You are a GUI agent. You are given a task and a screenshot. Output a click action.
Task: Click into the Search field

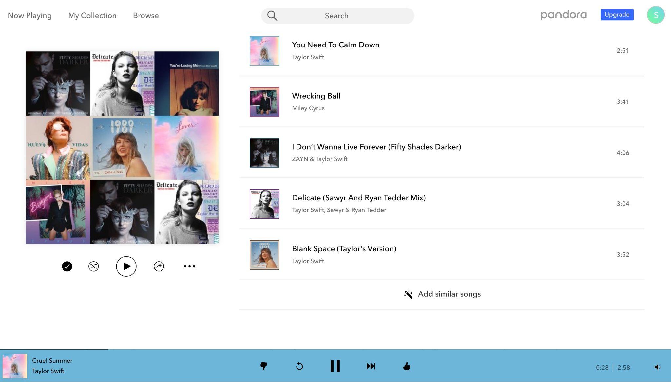tap(337, 16)
